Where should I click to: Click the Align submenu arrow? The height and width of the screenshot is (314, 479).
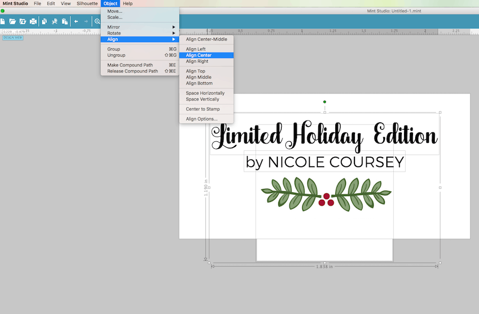174,39
